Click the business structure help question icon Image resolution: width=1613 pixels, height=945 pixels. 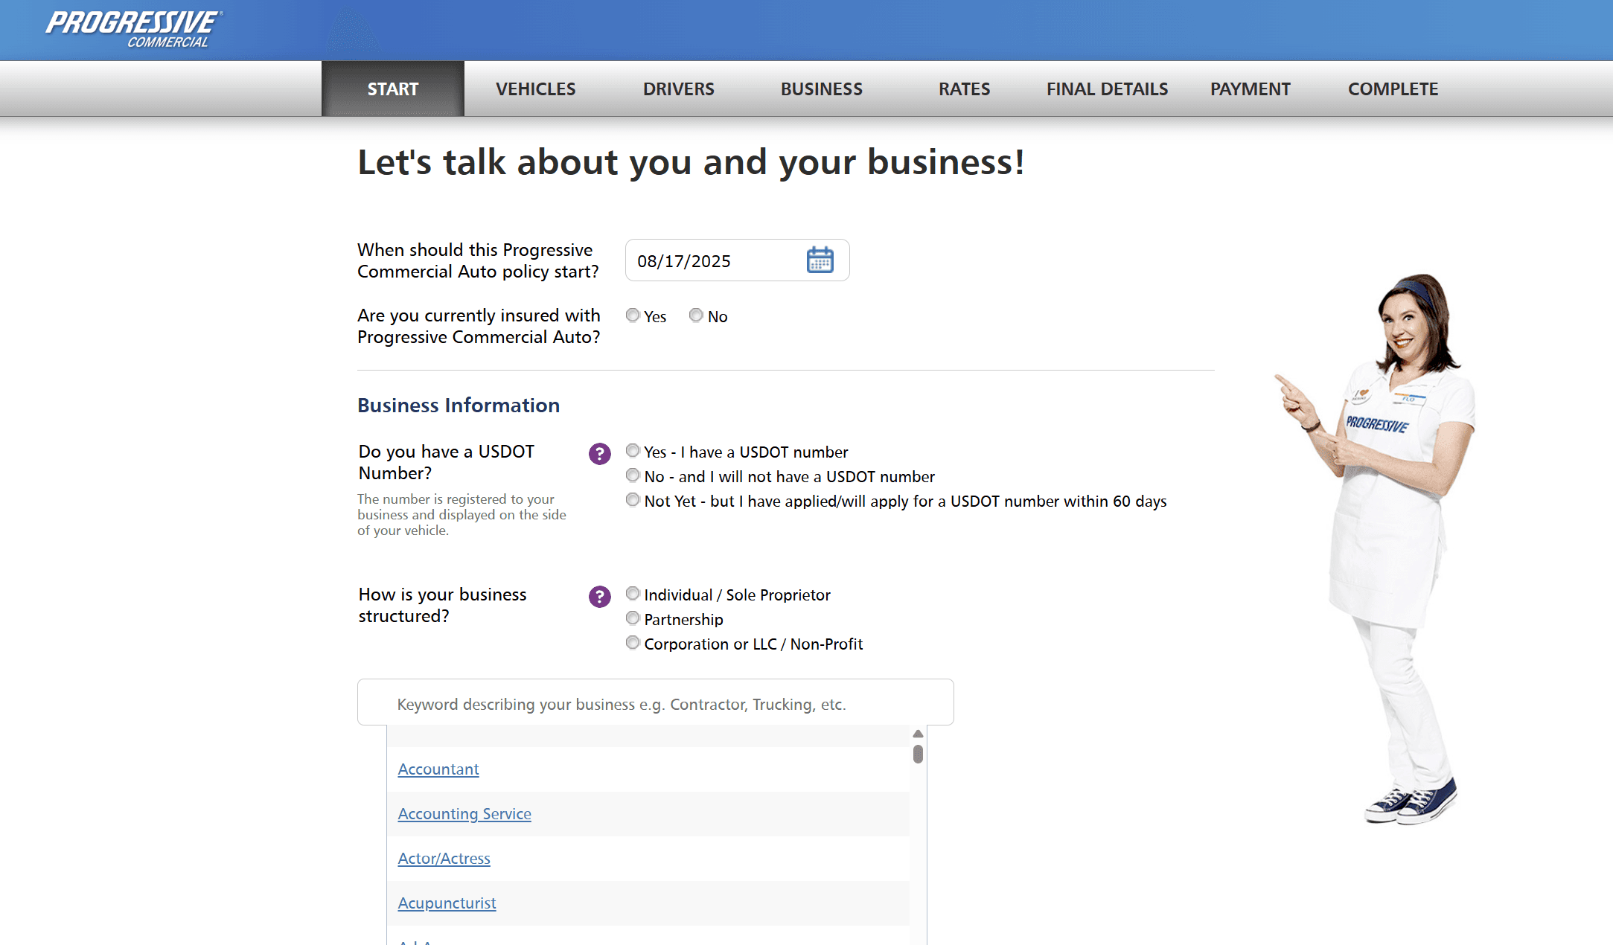pos(599,596)
